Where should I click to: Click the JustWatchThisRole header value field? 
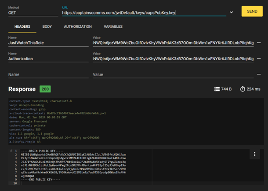173,43
